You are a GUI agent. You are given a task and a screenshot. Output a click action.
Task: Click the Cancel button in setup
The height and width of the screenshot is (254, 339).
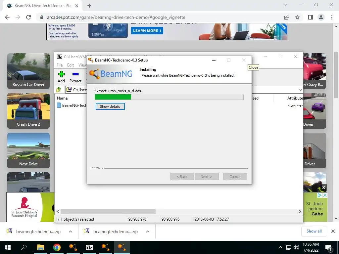coord(235,177)
